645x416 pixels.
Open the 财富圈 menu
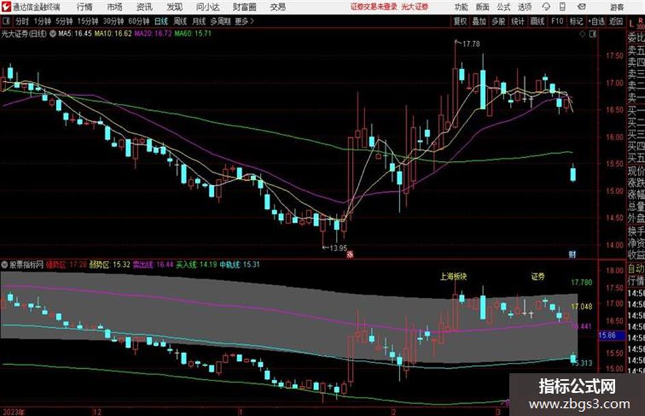point(244,7)
